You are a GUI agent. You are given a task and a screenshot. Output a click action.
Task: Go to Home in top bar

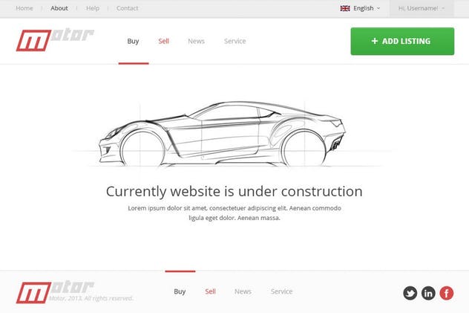pyautogui.click(x=24, y=8)
